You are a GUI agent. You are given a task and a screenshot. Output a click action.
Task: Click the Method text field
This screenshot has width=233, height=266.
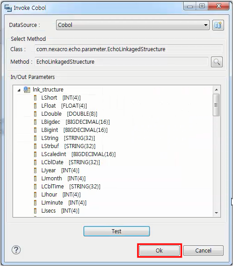coord(121,62)
